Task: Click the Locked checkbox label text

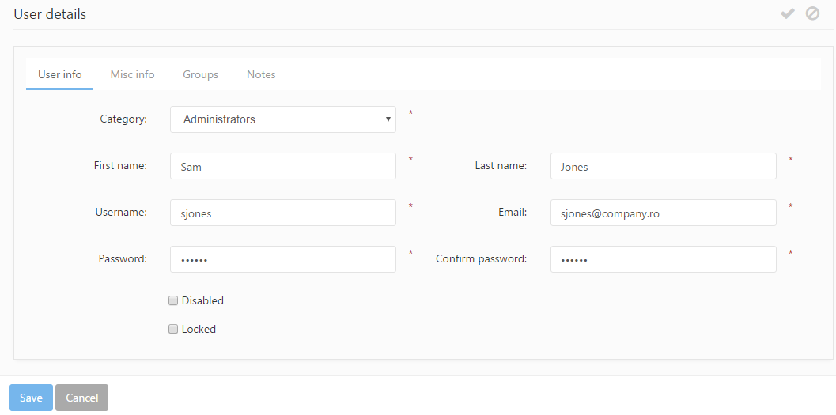Action: point(199,329)
